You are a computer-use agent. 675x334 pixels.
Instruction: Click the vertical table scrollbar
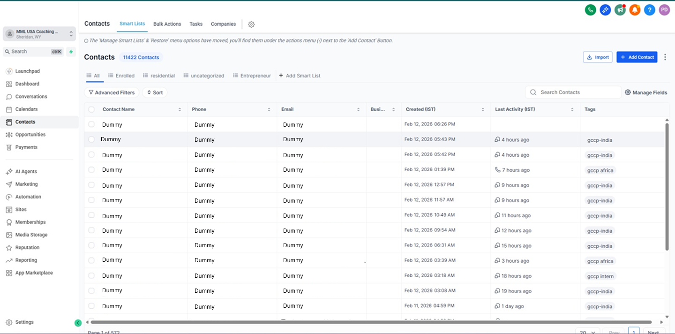click(x=667, y=187)
